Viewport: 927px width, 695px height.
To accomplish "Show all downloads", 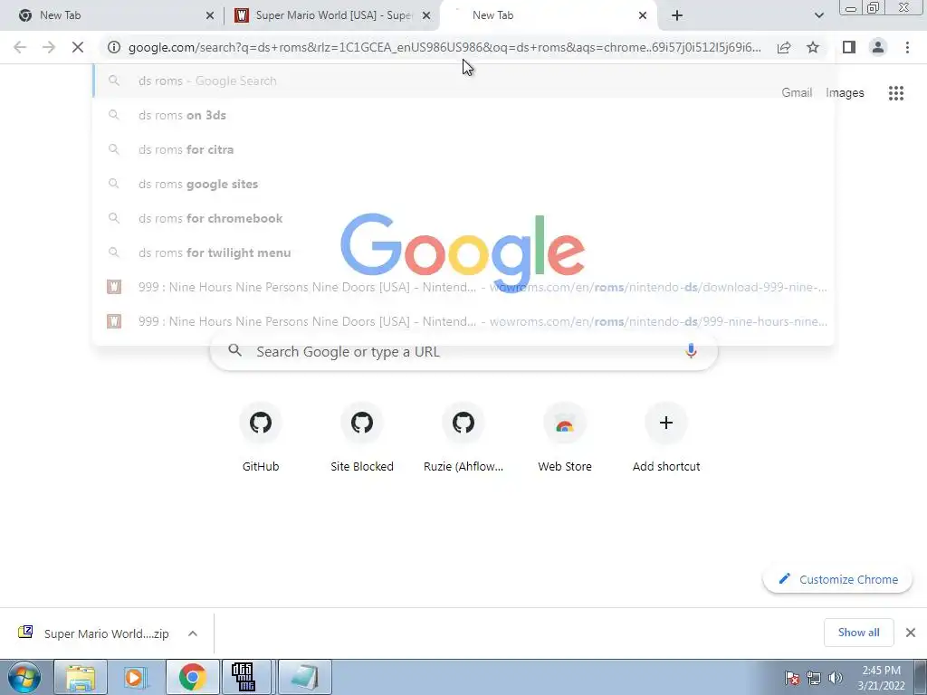I will pos(858,633).
